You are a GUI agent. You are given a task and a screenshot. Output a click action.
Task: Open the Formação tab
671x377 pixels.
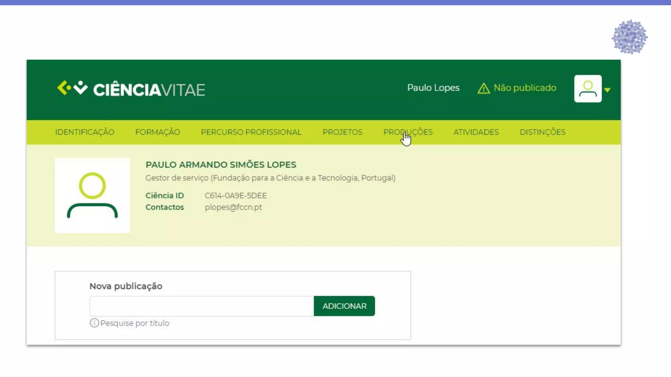[x=158, y=132]
